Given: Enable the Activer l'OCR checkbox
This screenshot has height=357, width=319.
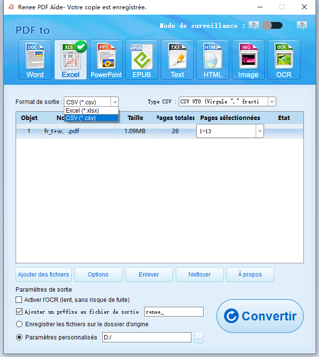Looking at the screenshot, I should tap(19, 299).
